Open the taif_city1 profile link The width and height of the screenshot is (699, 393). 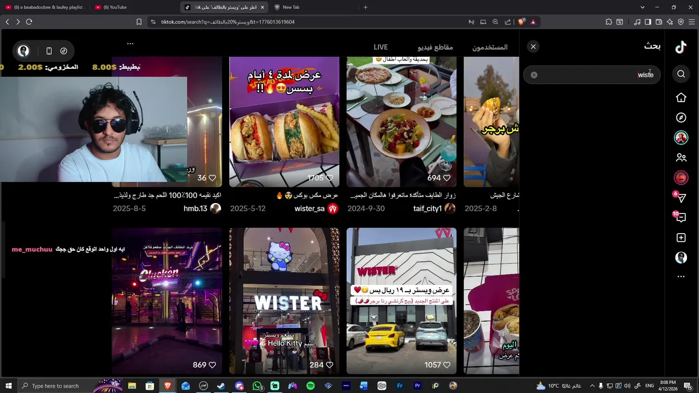tap(427, 209)
